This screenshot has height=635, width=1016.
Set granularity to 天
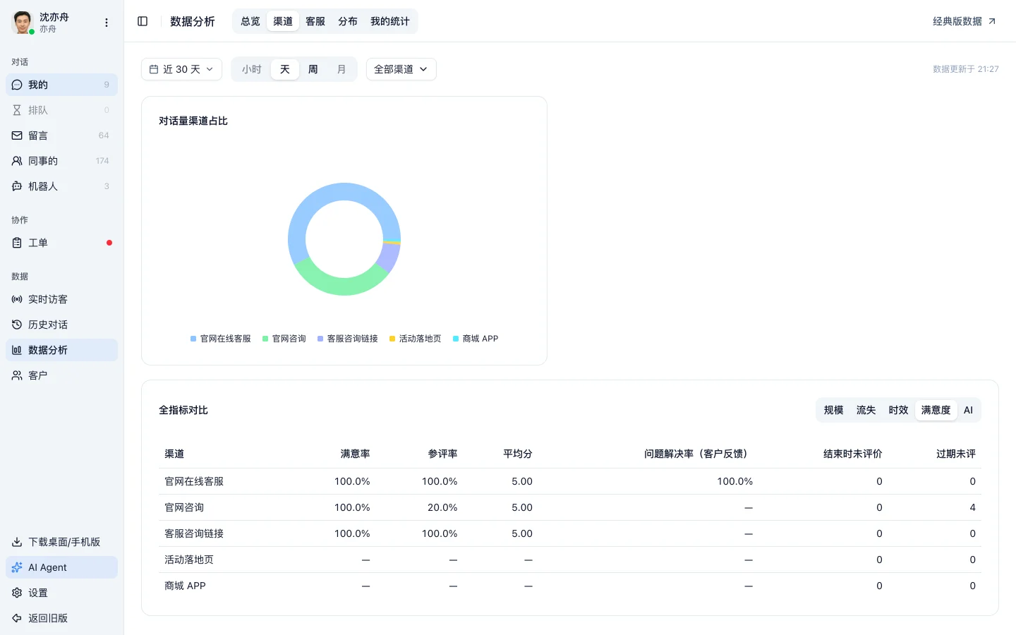[x=285, y=69]
